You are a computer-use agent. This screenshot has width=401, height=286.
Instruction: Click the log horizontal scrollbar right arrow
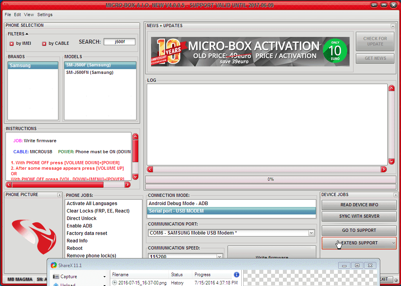(x=383, y=169)
